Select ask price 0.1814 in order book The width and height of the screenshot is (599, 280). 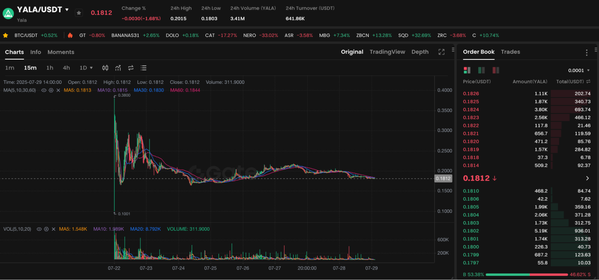click(471, 165)
